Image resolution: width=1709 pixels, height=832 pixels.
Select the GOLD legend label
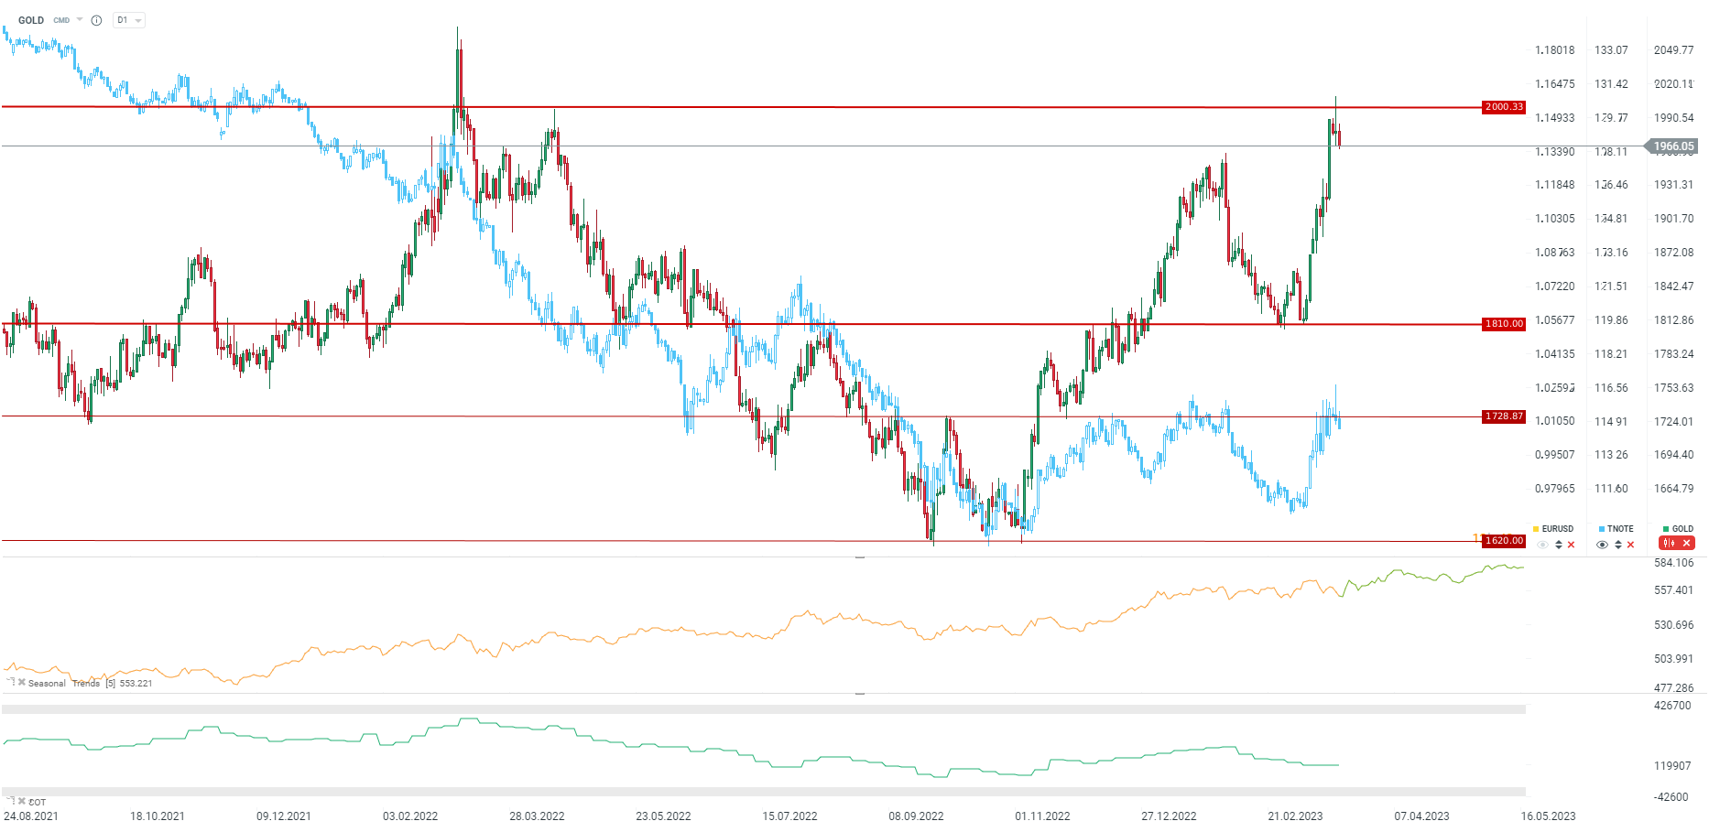[x=1683, y=529]
